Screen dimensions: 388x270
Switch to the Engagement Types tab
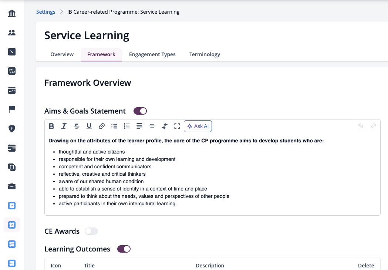pos(152,54)
